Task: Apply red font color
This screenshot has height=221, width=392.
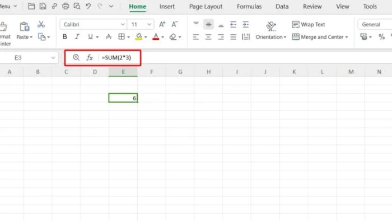Action: point(156,37)
